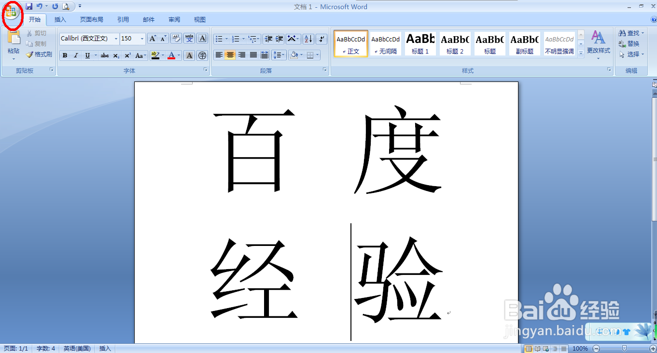Redo the last action with repeat icon

click(x=55, y=6)
